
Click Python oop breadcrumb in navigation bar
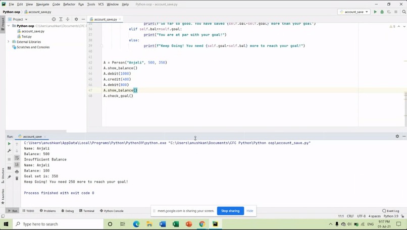(12, 12)
